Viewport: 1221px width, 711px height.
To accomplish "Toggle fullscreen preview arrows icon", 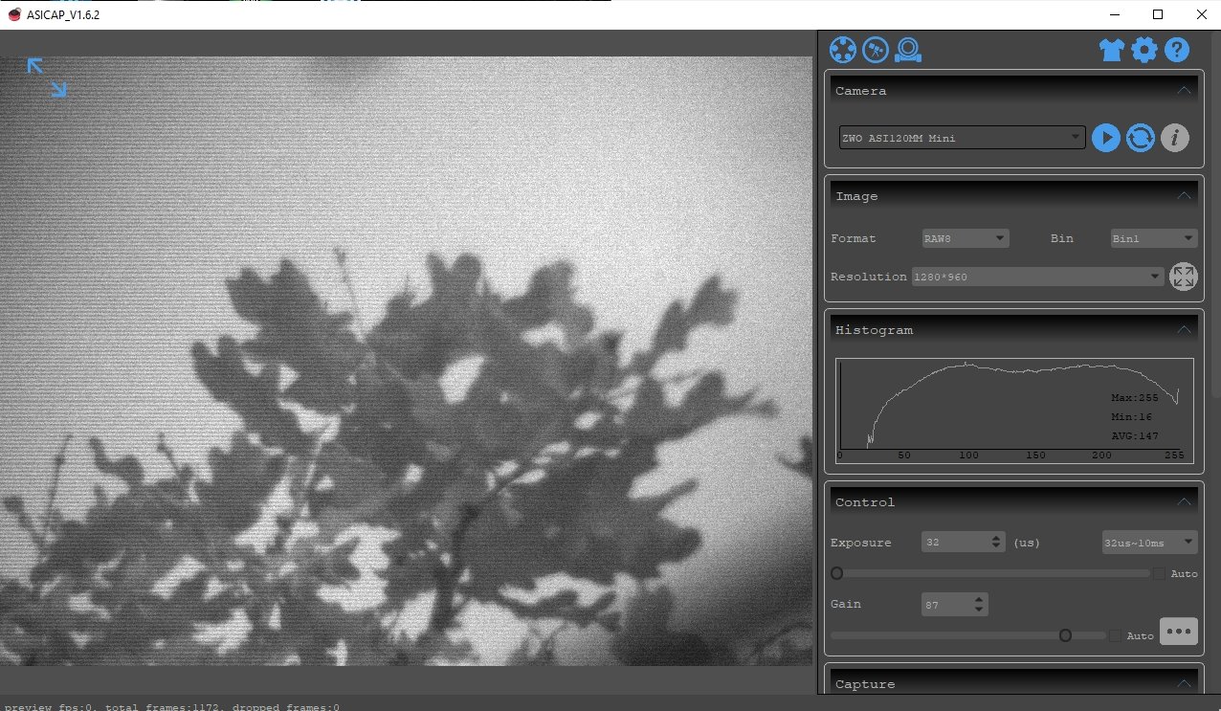I will click(47, 78).
